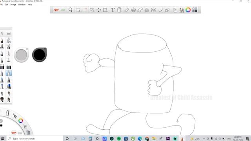
Task: Open the Copic color library swatches
Action: tap(195, 10)
